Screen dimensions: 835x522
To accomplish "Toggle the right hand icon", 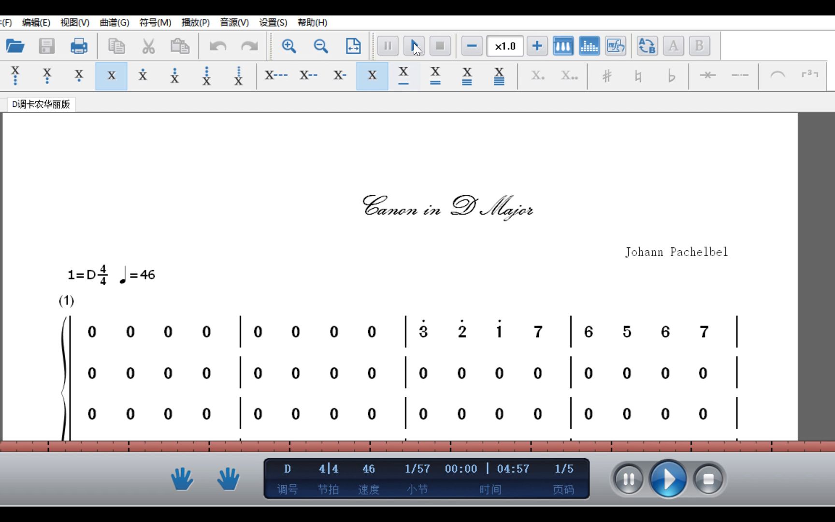I will pyautogui.click(x=228, y=478).
